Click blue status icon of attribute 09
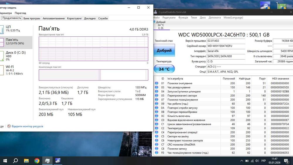This screenshot has height=165, width=293. click(x=156, y=104)
